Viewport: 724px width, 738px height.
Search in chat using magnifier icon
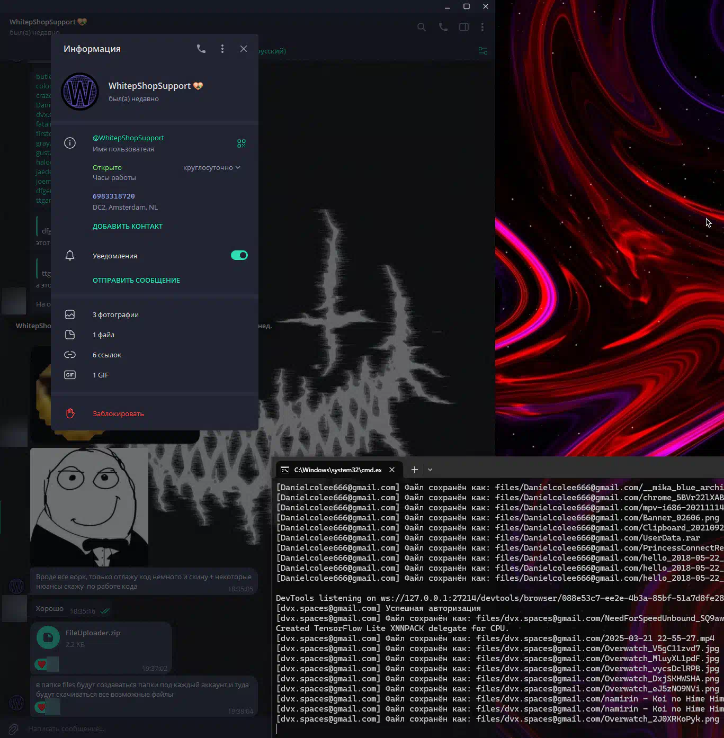click(422, 27)
